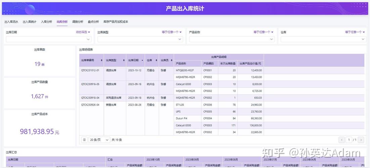Go to previous page arrow

pyautogui.click(x=341, y=140)
